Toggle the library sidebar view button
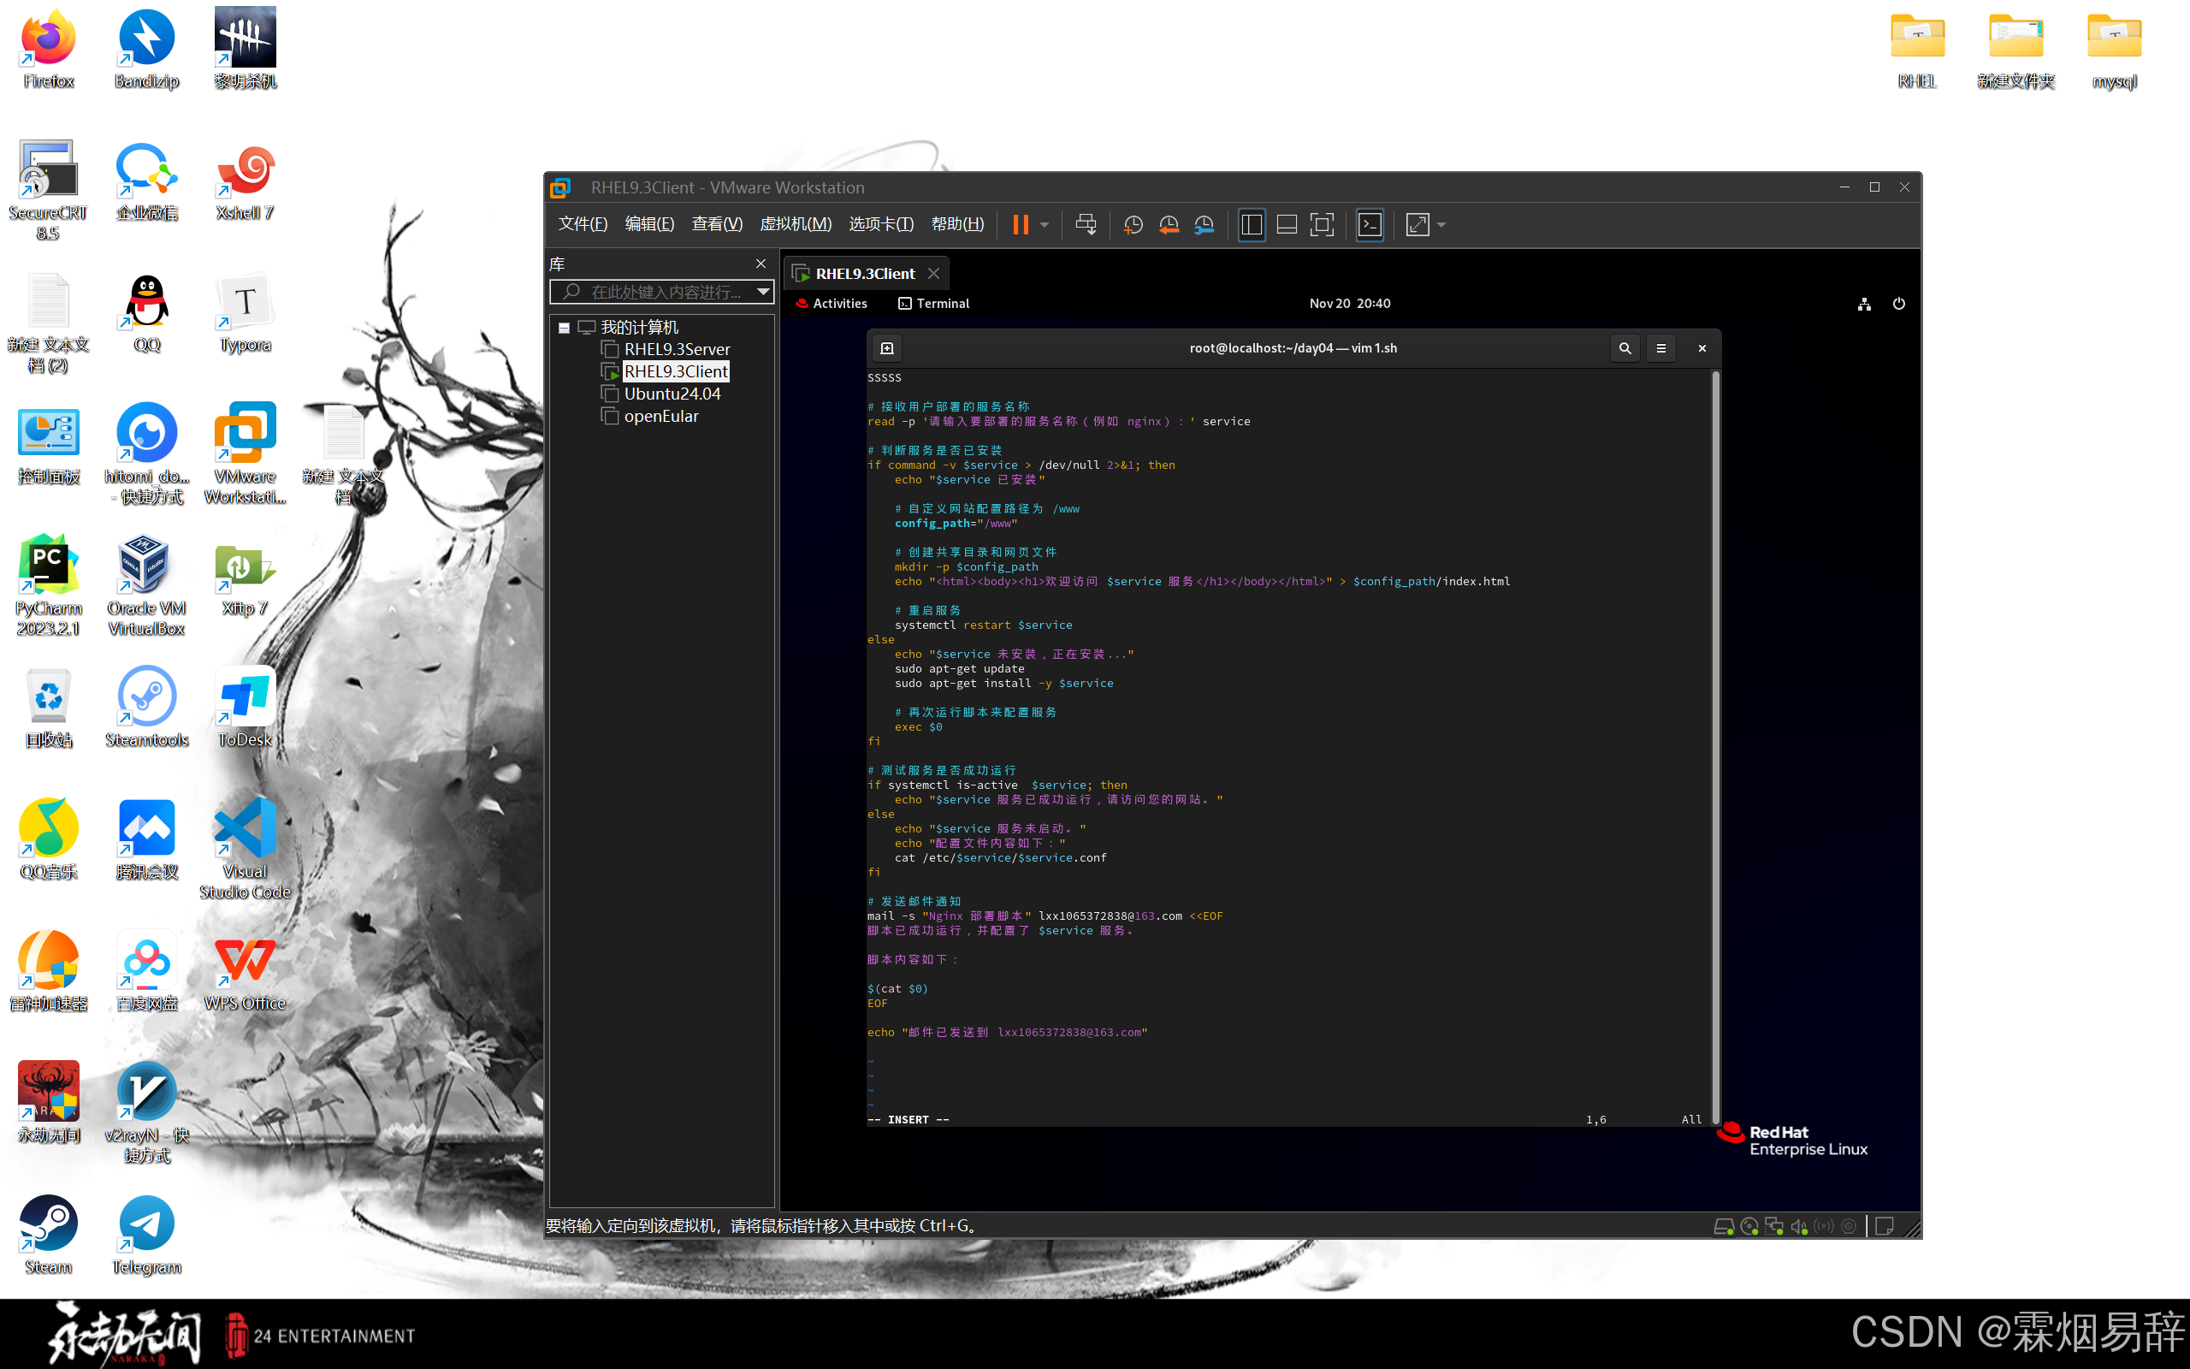The image size is (2190, 1369). (x=1252, y=224)
